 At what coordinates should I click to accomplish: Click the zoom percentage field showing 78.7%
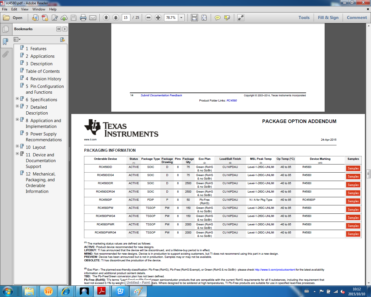pos(171,18)
